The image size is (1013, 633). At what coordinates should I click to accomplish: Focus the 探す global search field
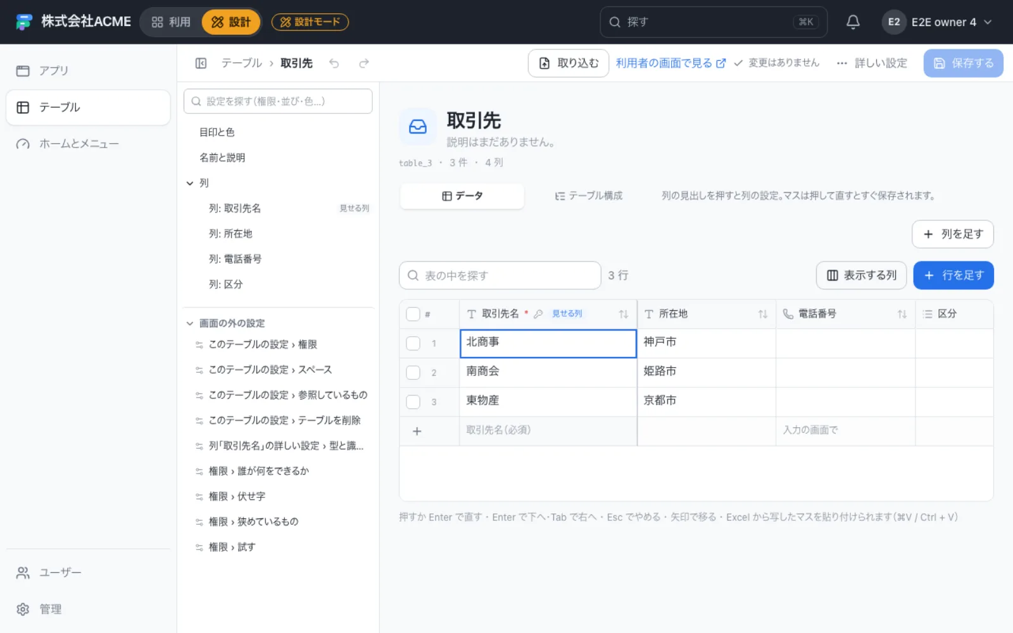714,22
